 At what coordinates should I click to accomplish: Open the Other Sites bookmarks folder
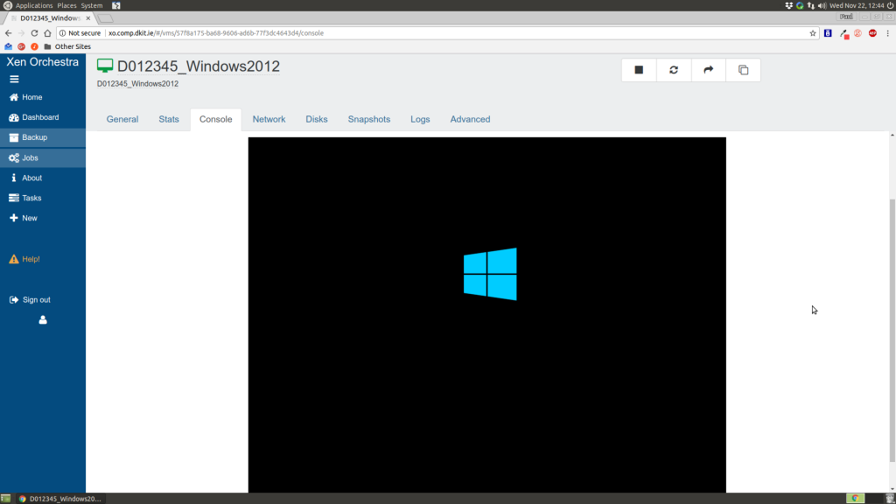67,46
